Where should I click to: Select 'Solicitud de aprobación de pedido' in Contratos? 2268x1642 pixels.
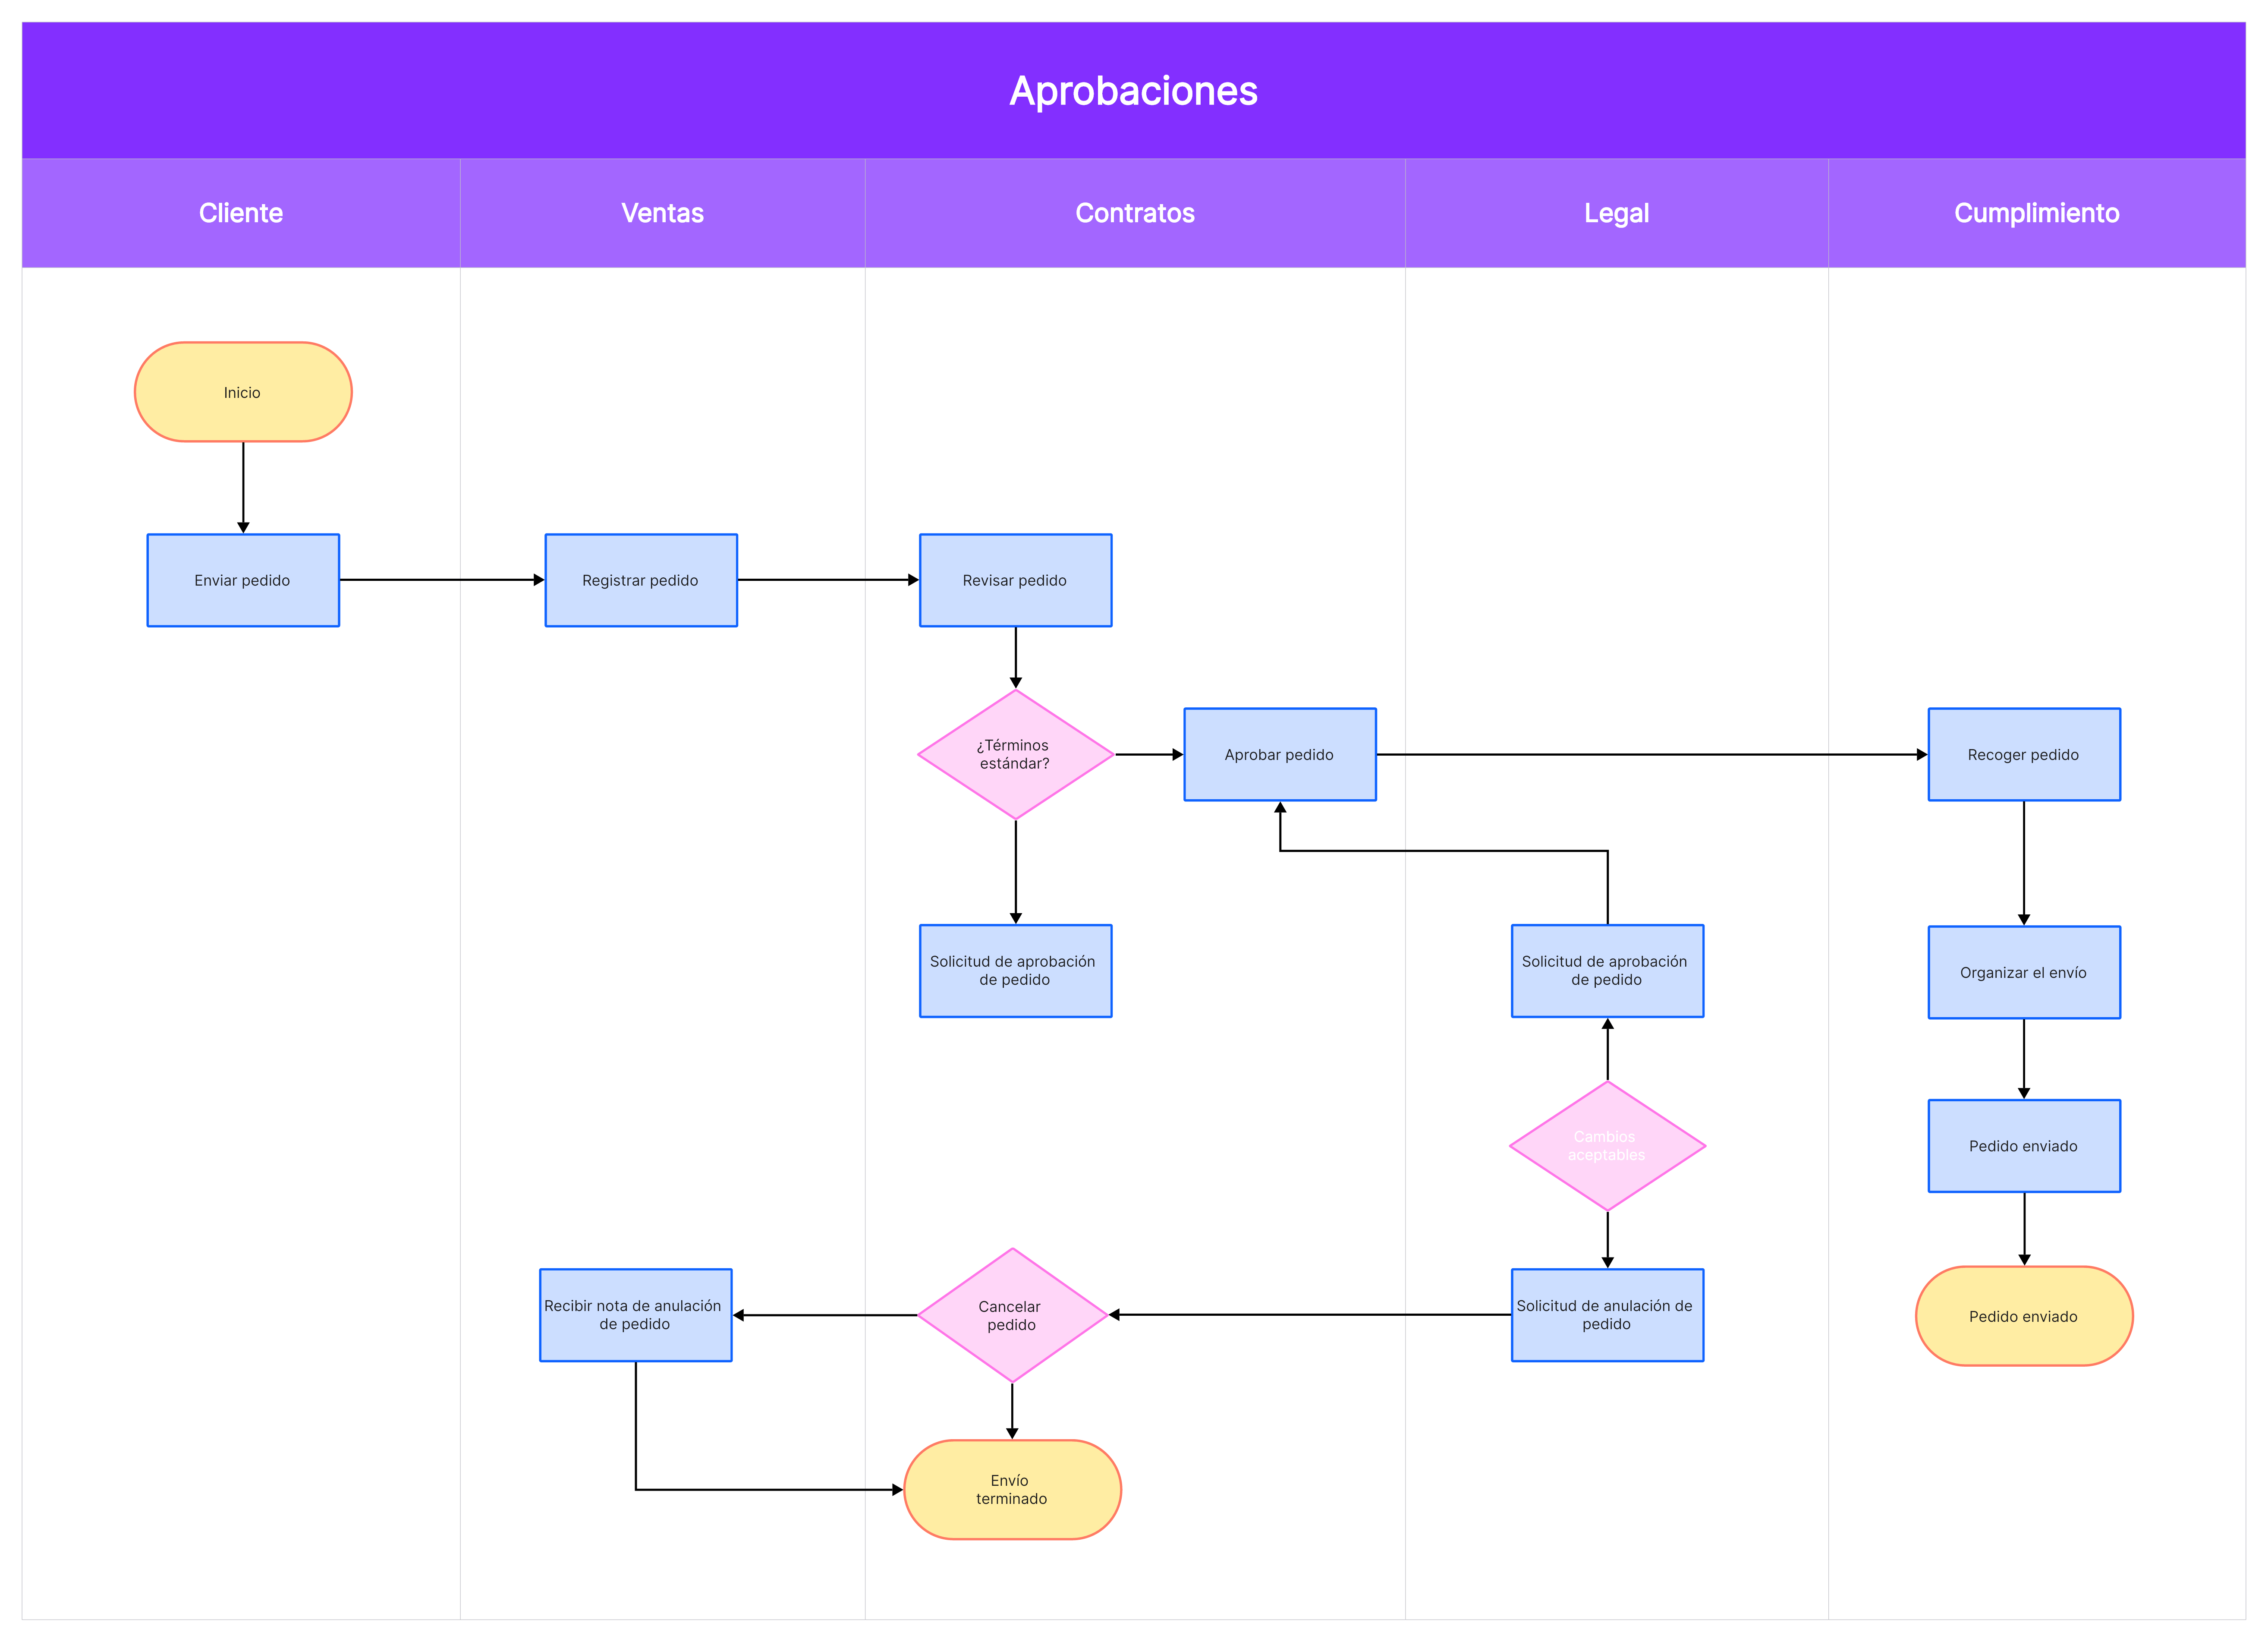pyautogui.click(x=1015, y=971)
